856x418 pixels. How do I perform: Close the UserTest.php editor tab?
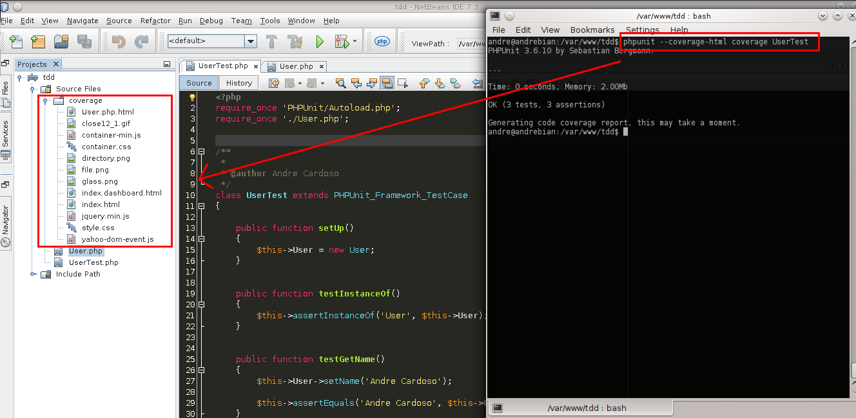point(256,66)
